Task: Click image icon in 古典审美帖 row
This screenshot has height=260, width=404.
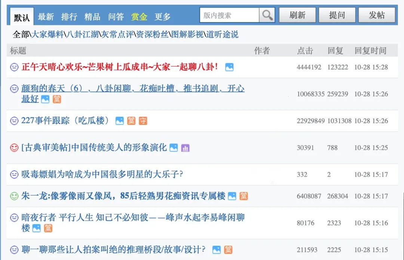Action: point(174,148)
